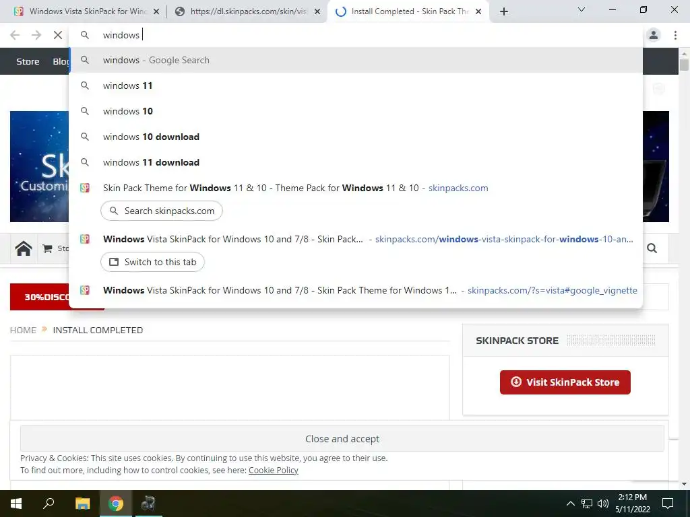
Task: Show hidden system tray icons
Action: coord(570,504)
